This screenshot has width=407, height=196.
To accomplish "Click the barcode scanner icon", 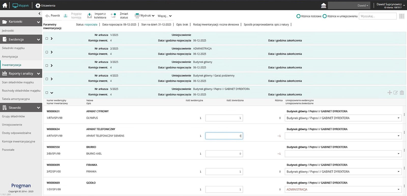I will pos(402,16).
